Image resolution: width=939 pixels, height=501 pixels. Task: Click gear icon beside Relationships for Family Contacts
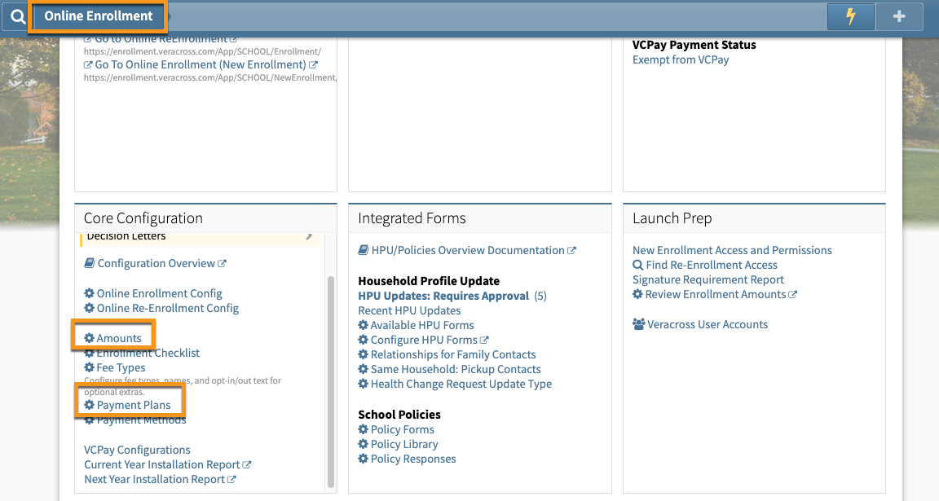pyautogui.click(x=363, y=354)
